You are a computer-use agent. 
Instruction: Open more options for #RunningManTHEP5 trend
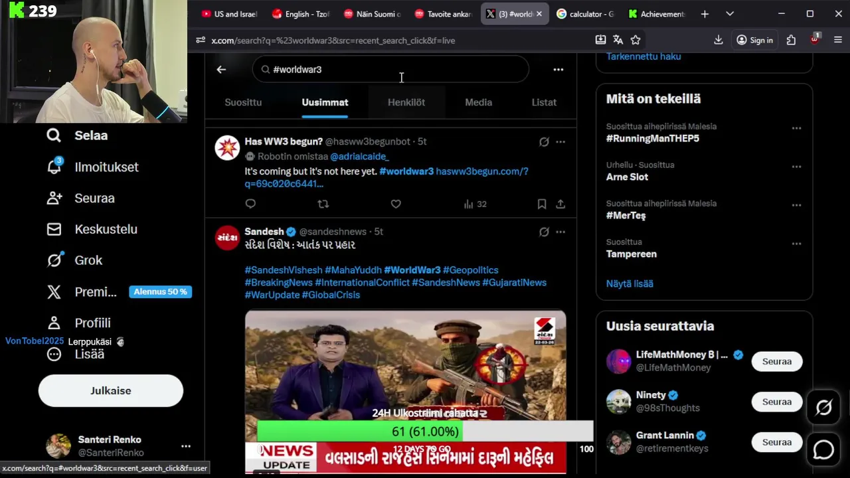click(x=796, y=128)
